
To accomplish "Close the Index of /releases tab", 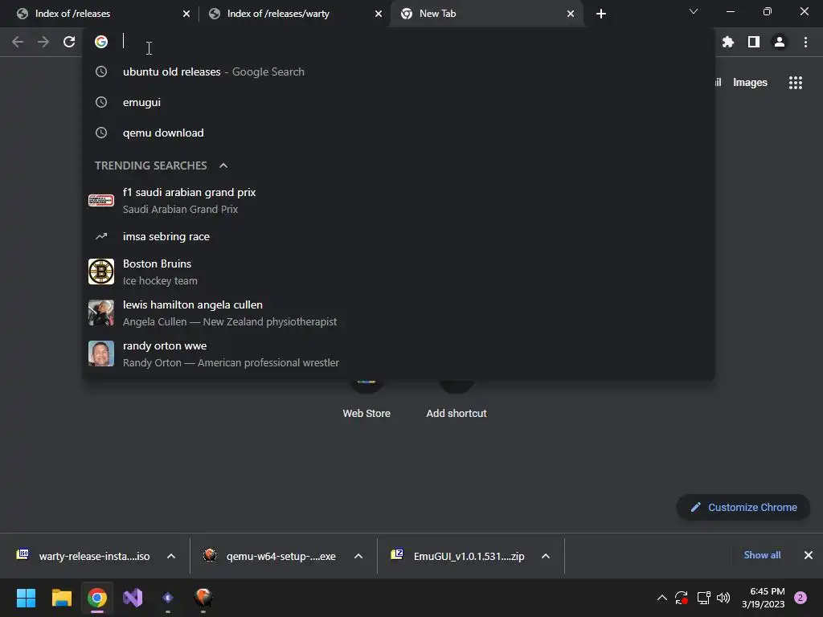I will [x=186, y=14].
